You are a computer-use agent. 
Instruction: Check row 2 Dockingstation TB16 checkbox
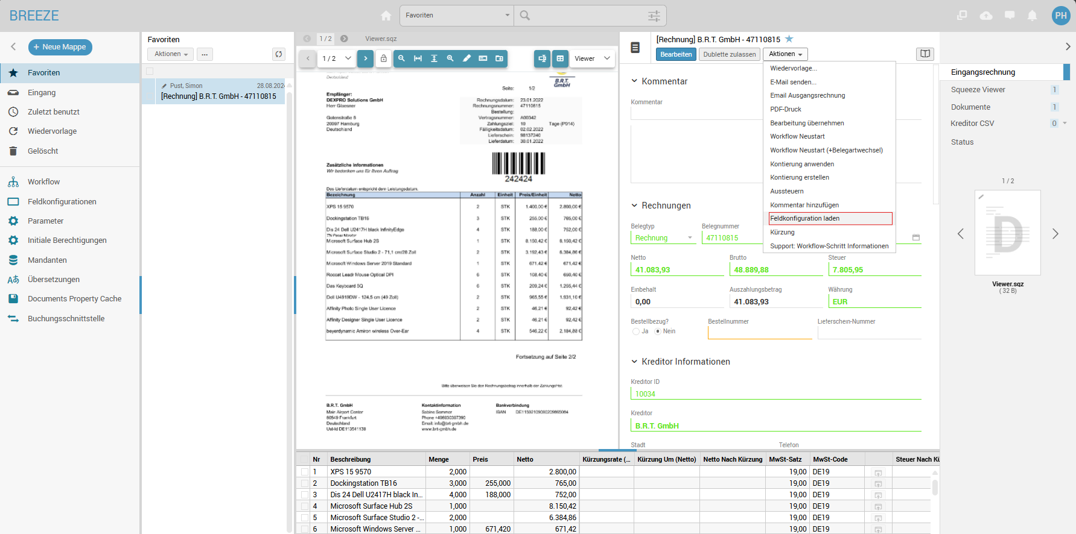[x=305, y=483]
